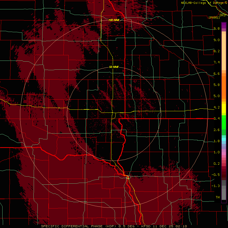Click the "0.5 DEG" elevation angle in caption
This screenshot has height=228, width=228.
(x=126, y=226)
